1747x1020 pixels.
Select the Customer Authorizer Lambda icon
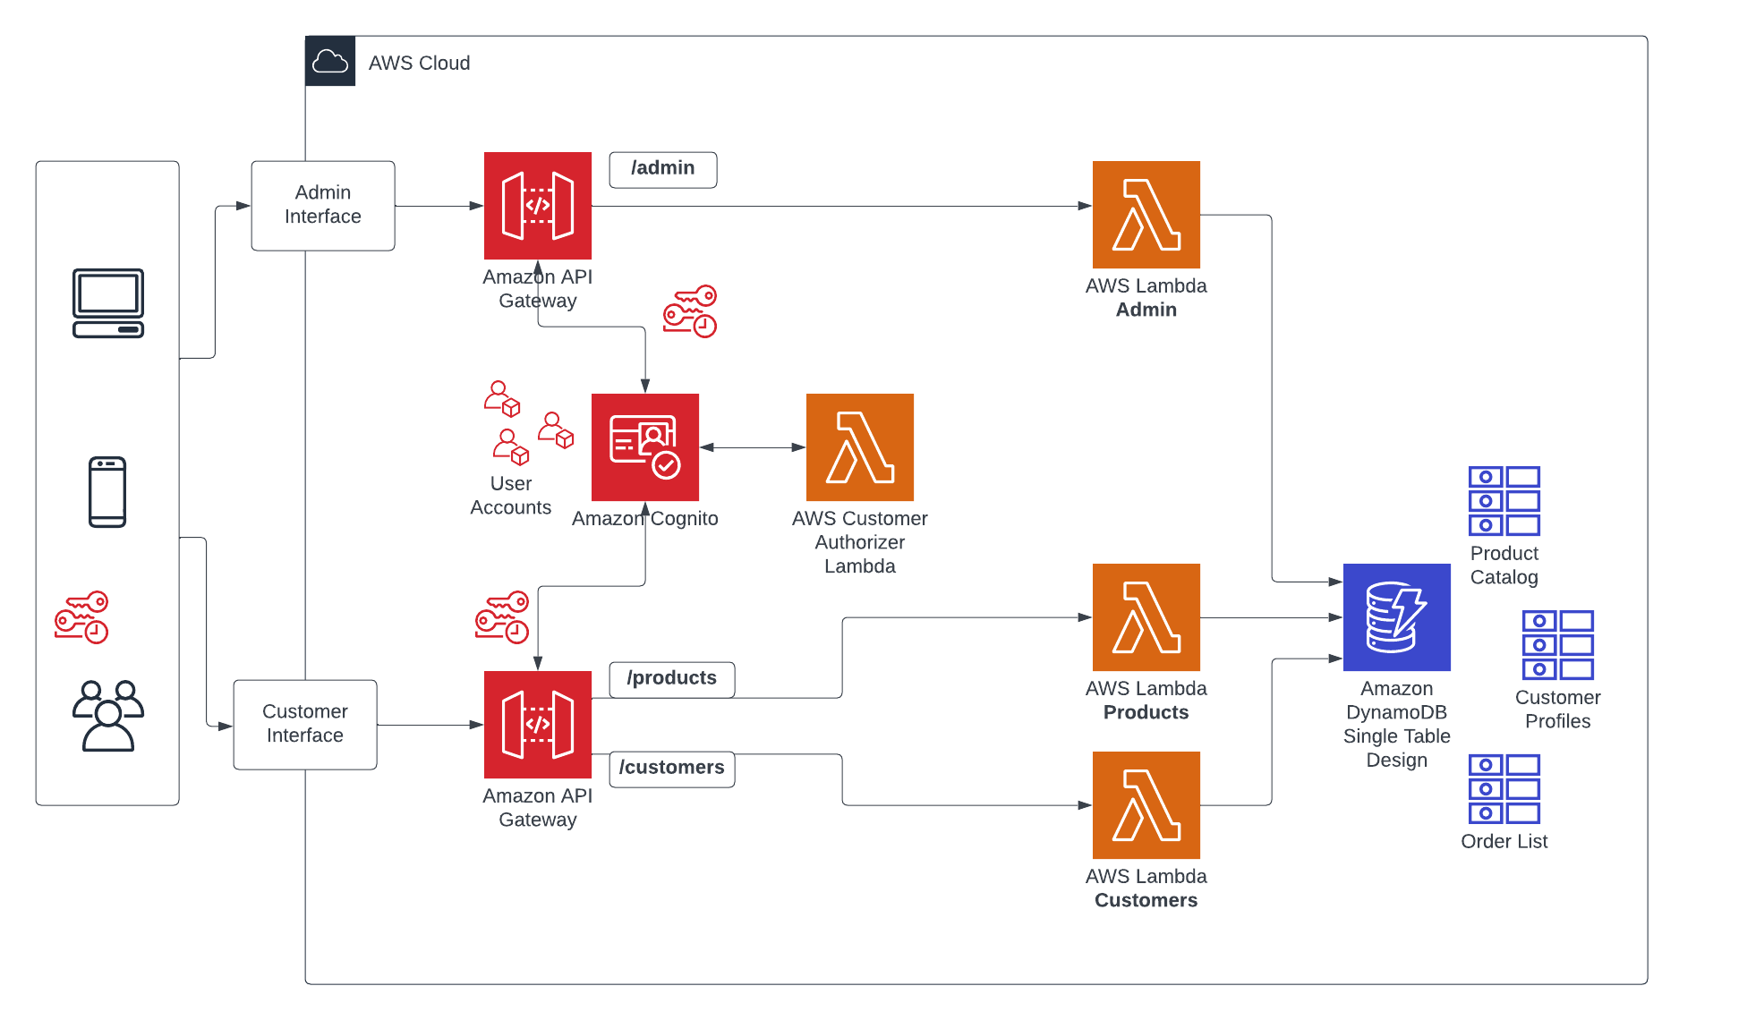860,447
